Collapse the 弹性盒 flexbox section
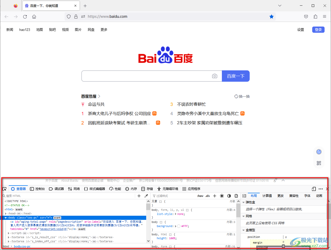 point(243,202)
